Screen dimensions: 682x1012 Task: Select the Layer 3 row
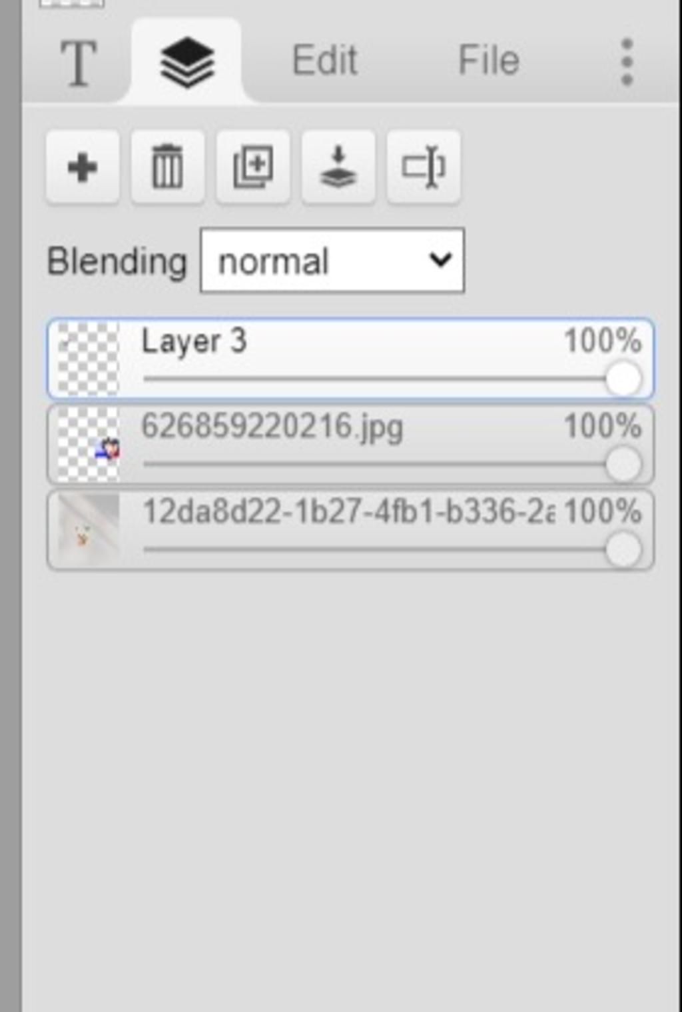click(x=350, y=359)
